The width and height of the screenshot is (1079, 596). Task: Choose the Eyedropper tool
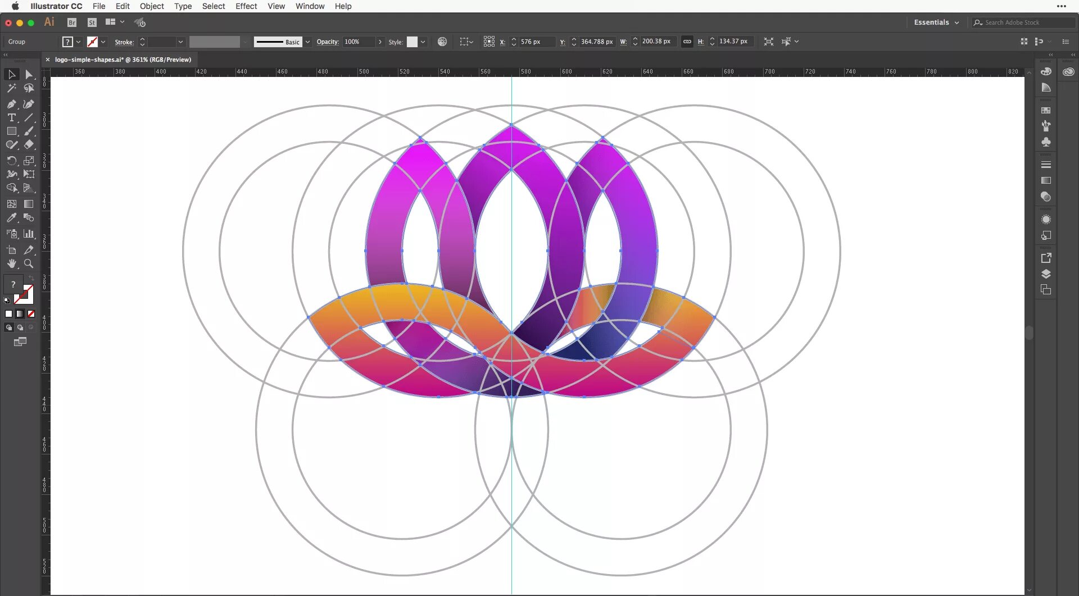(12, 218)
